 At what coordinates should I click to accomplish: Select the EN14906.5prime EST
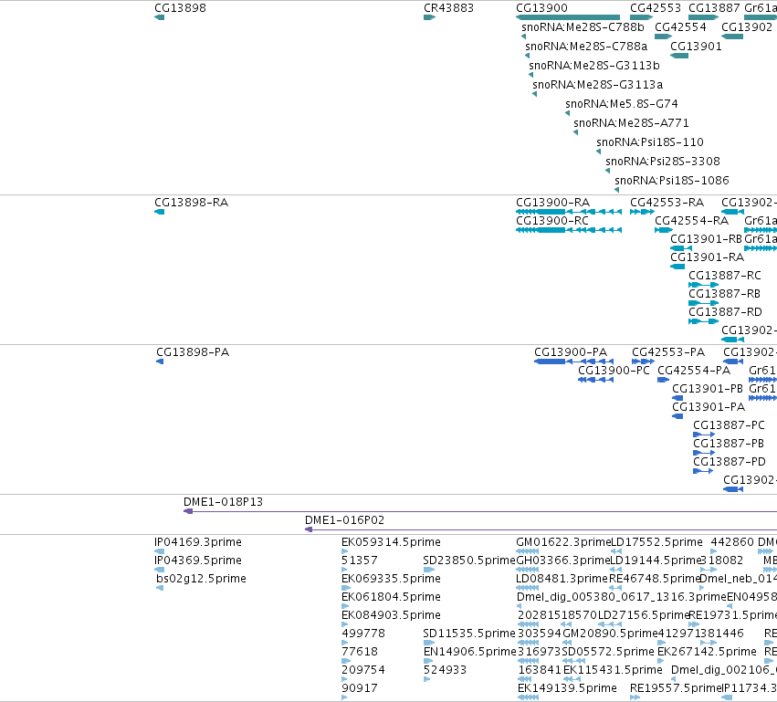click(429, 661)
